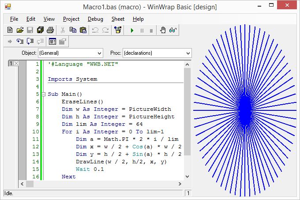Click the Paste clipboard icon

click(x=83, y=30)
